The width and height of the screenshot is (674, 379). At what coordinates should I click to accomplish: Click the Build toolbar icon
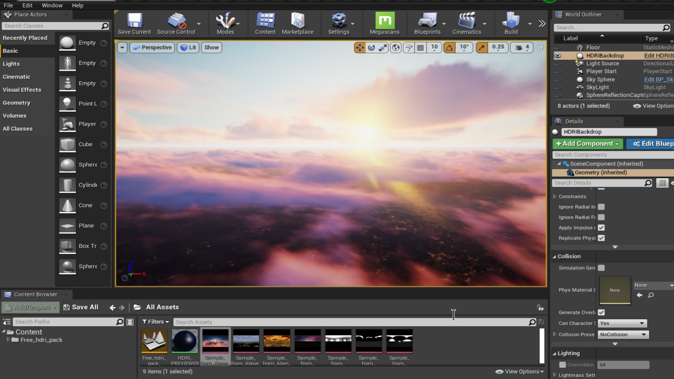pos(511,24)
